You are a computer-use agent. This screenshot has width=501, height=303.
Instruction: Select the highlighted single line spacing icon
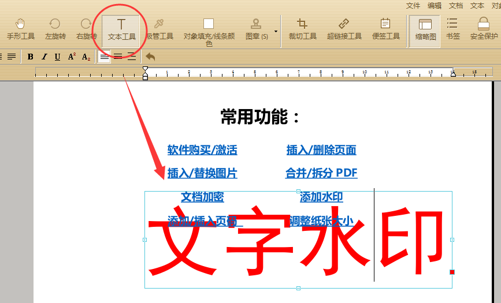(x=104, y=57)
